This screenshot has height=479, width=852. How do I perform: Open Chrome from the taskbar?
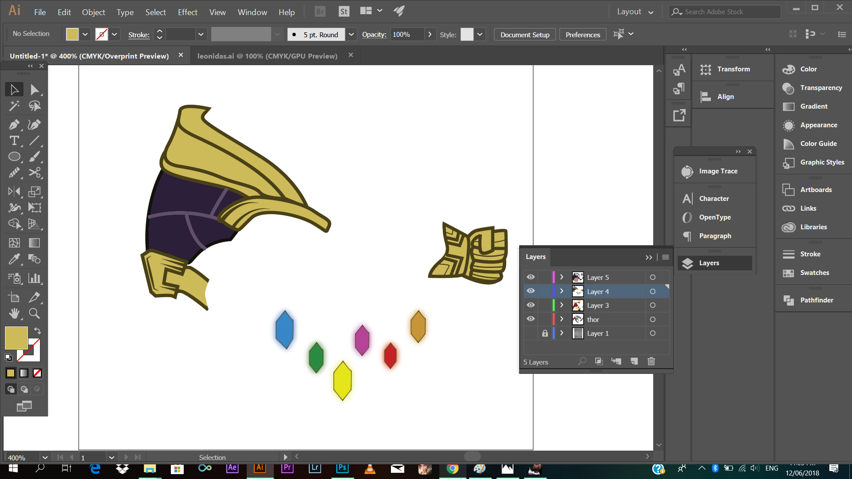453,468
